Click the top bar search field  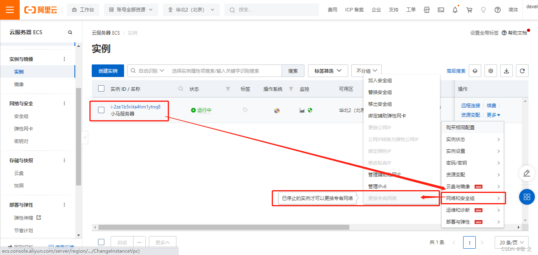[272, 10]
